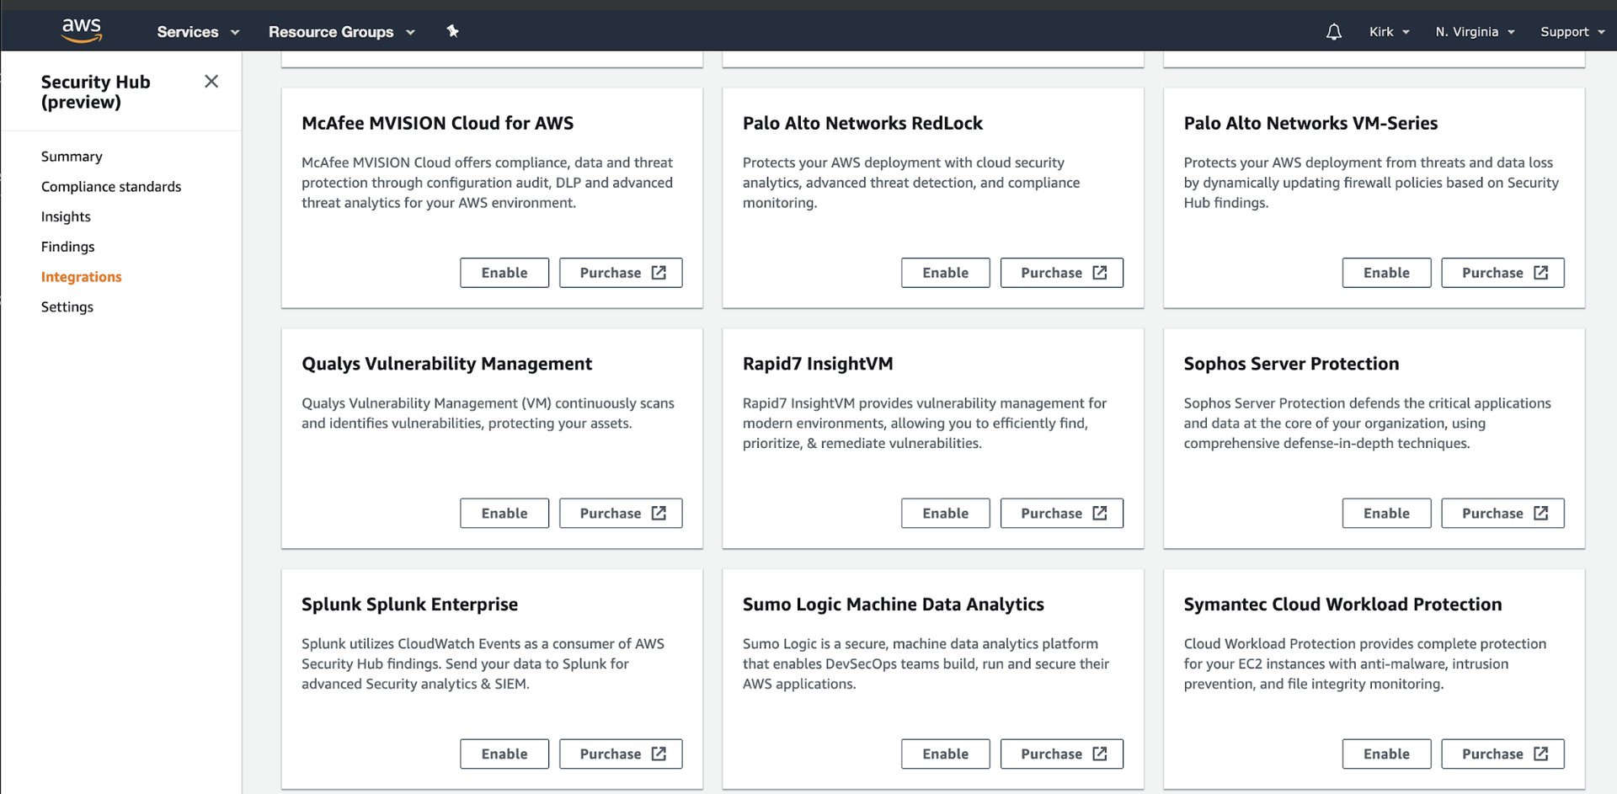
Task: Open the notifications bell
Action: 1333,32
